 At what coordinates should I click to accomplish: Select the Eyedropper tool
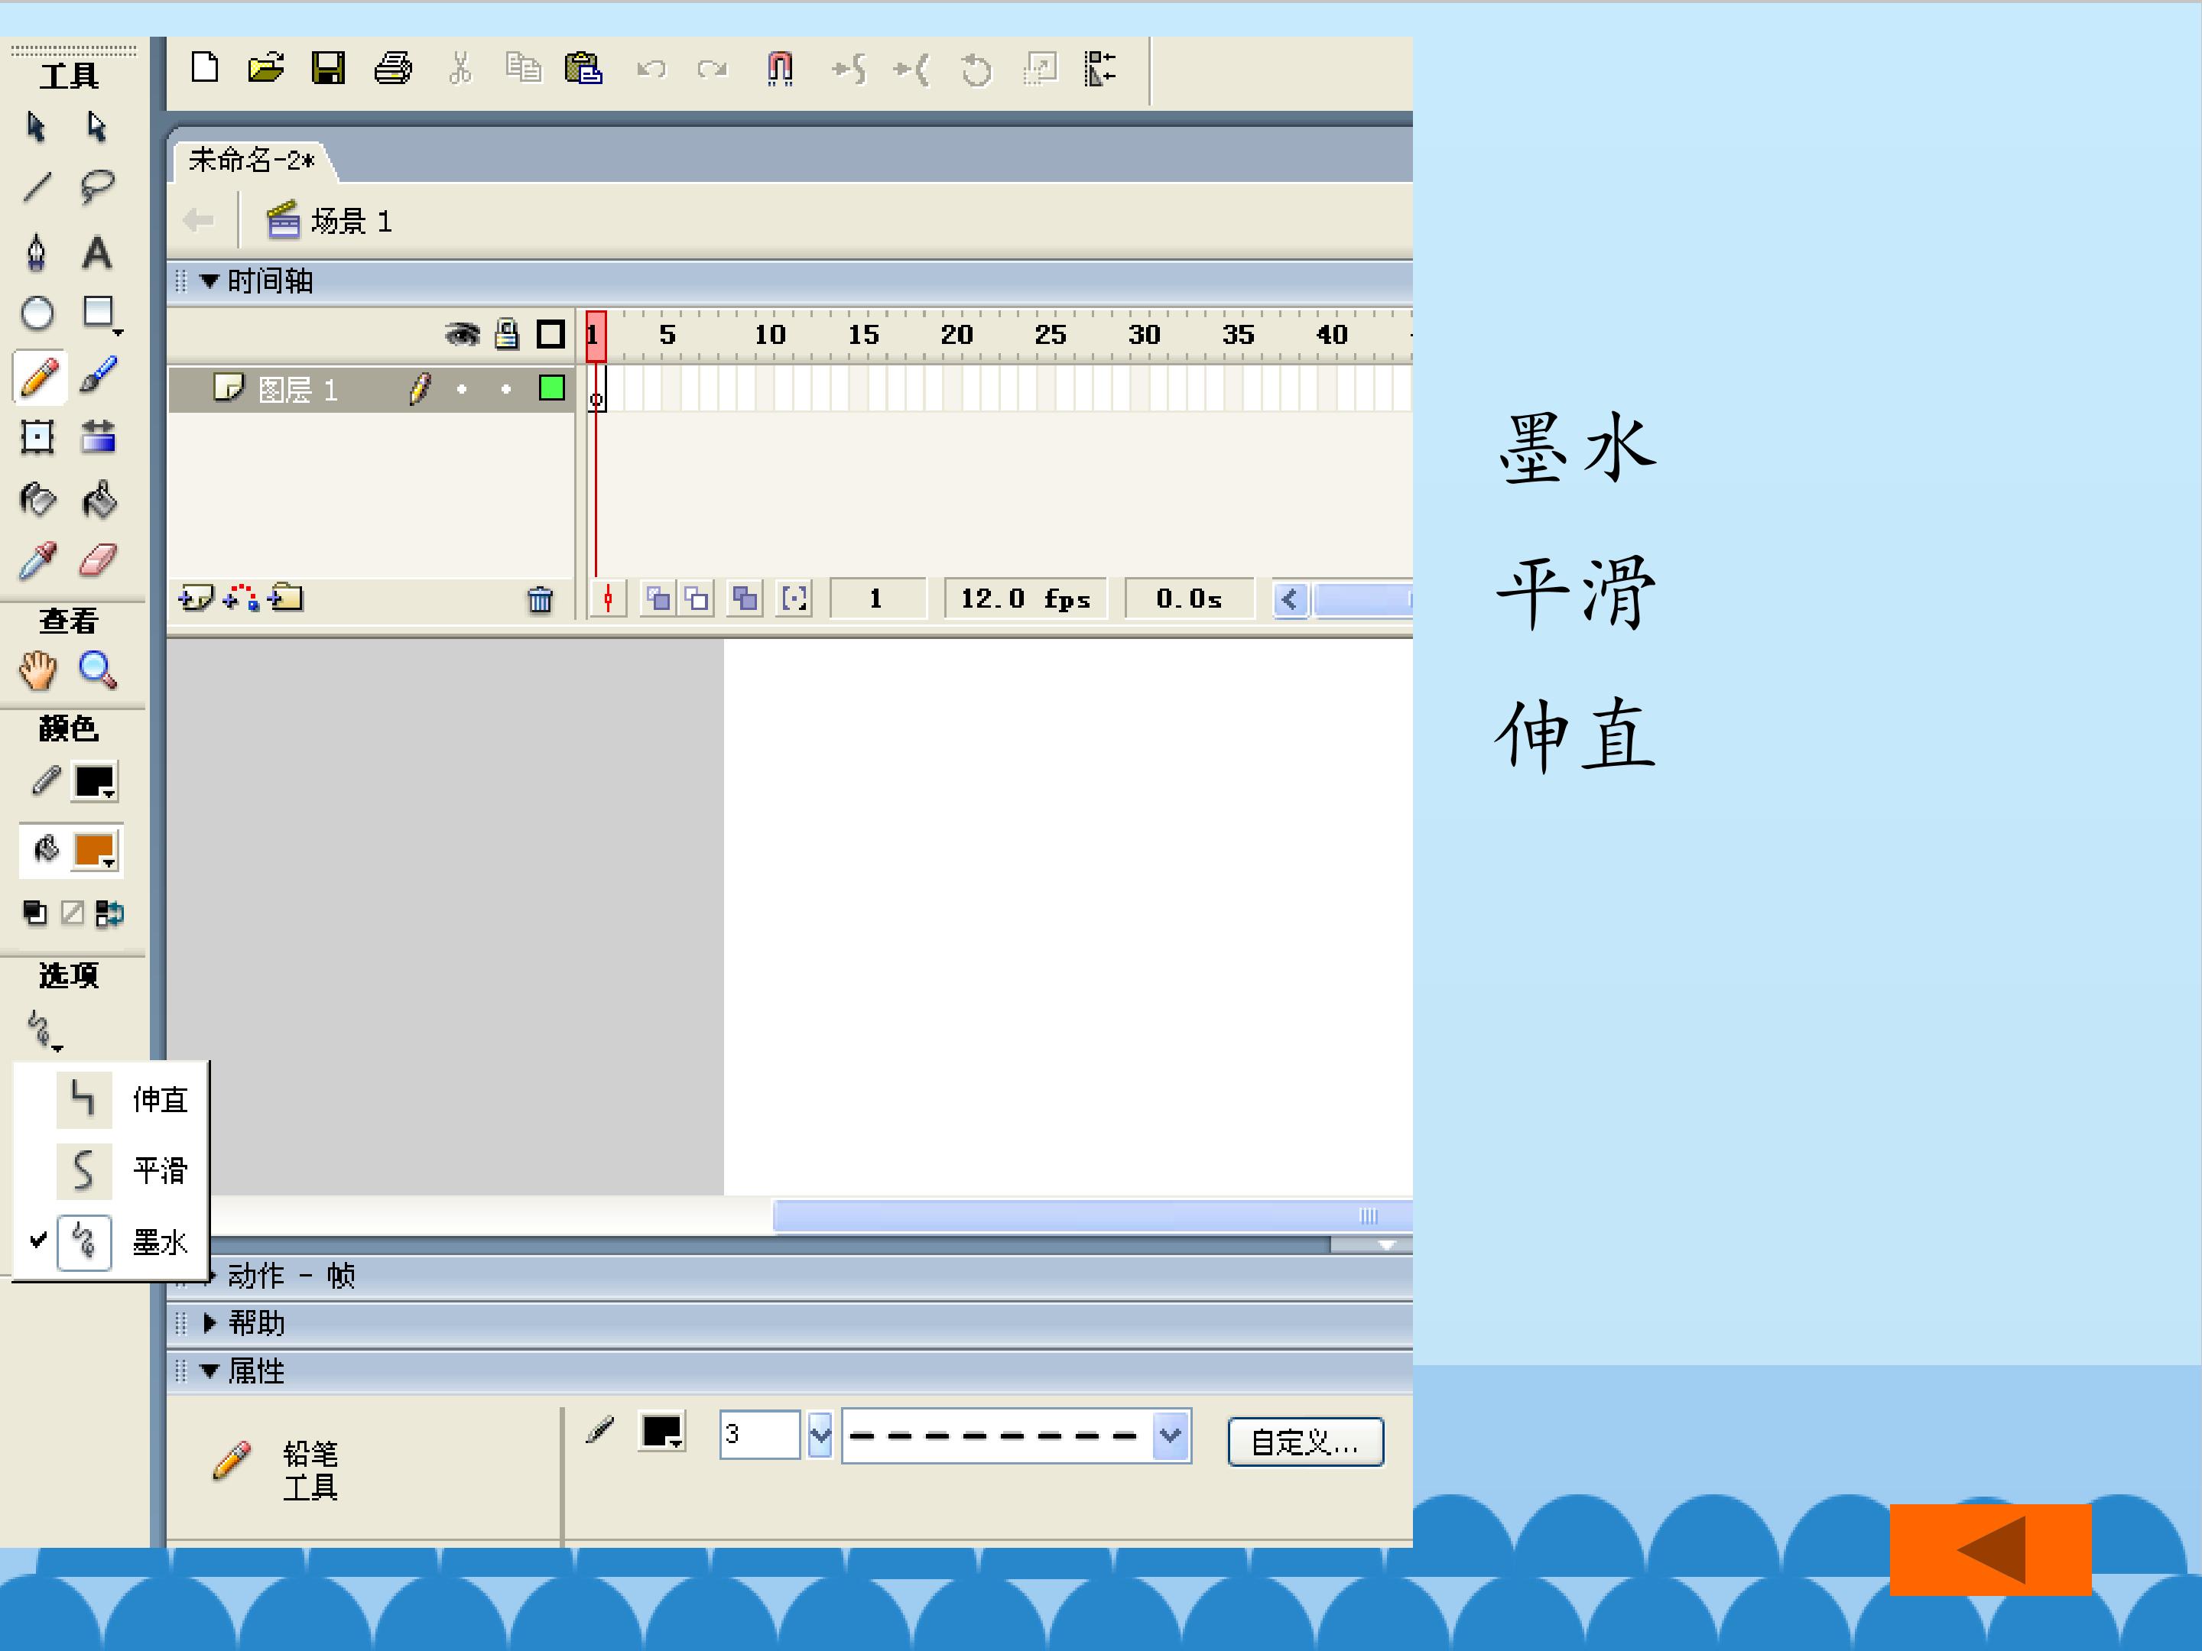click(x=37, y=561)
